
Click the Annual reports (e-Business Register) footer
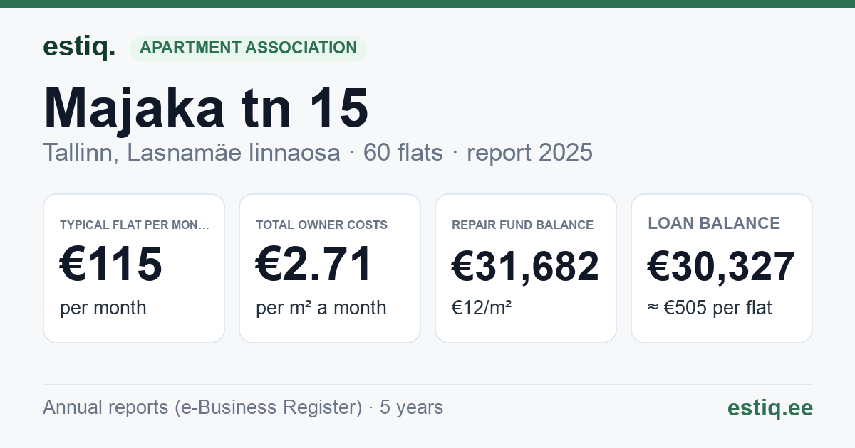pyautogui.click(x=243, y=407)
